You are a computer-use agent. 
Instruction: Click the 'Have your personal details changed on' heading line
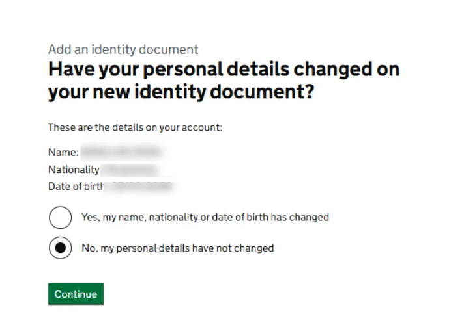coord(224,70)
